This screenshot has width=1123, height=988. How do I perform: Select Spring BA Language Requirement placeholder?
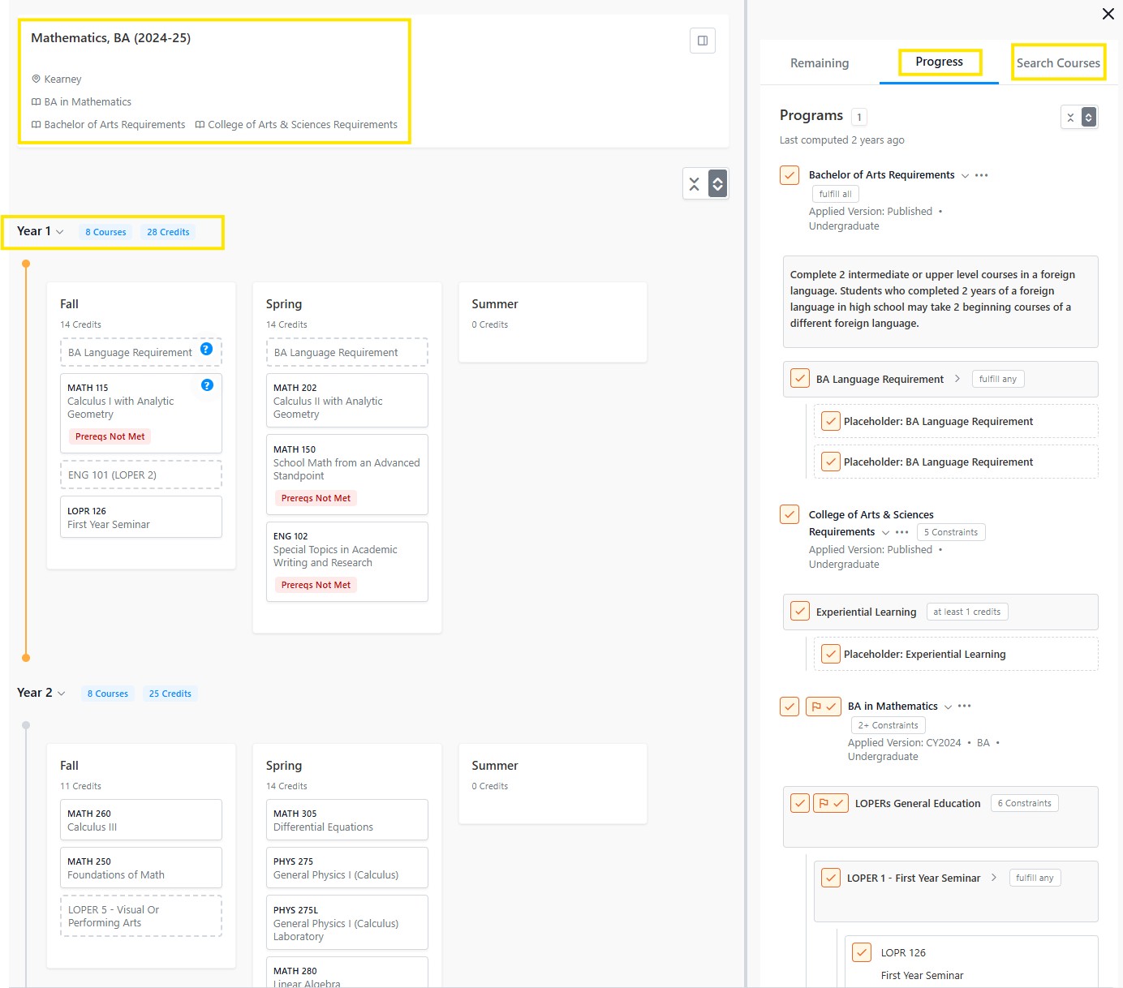pos(347,352)
